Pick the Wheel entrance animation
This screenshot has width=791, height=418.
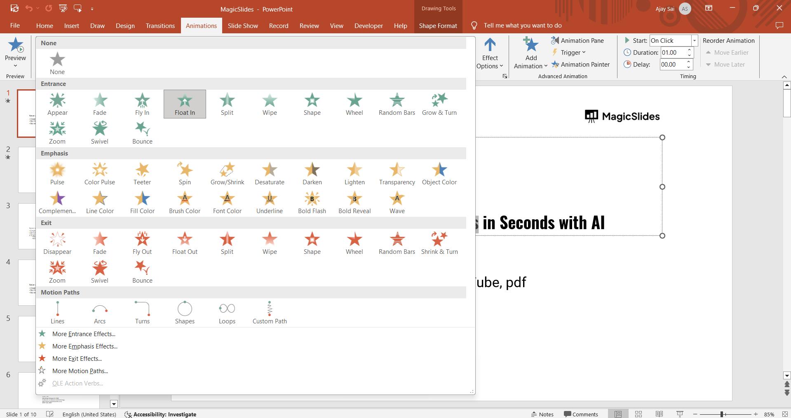(354, 104)
